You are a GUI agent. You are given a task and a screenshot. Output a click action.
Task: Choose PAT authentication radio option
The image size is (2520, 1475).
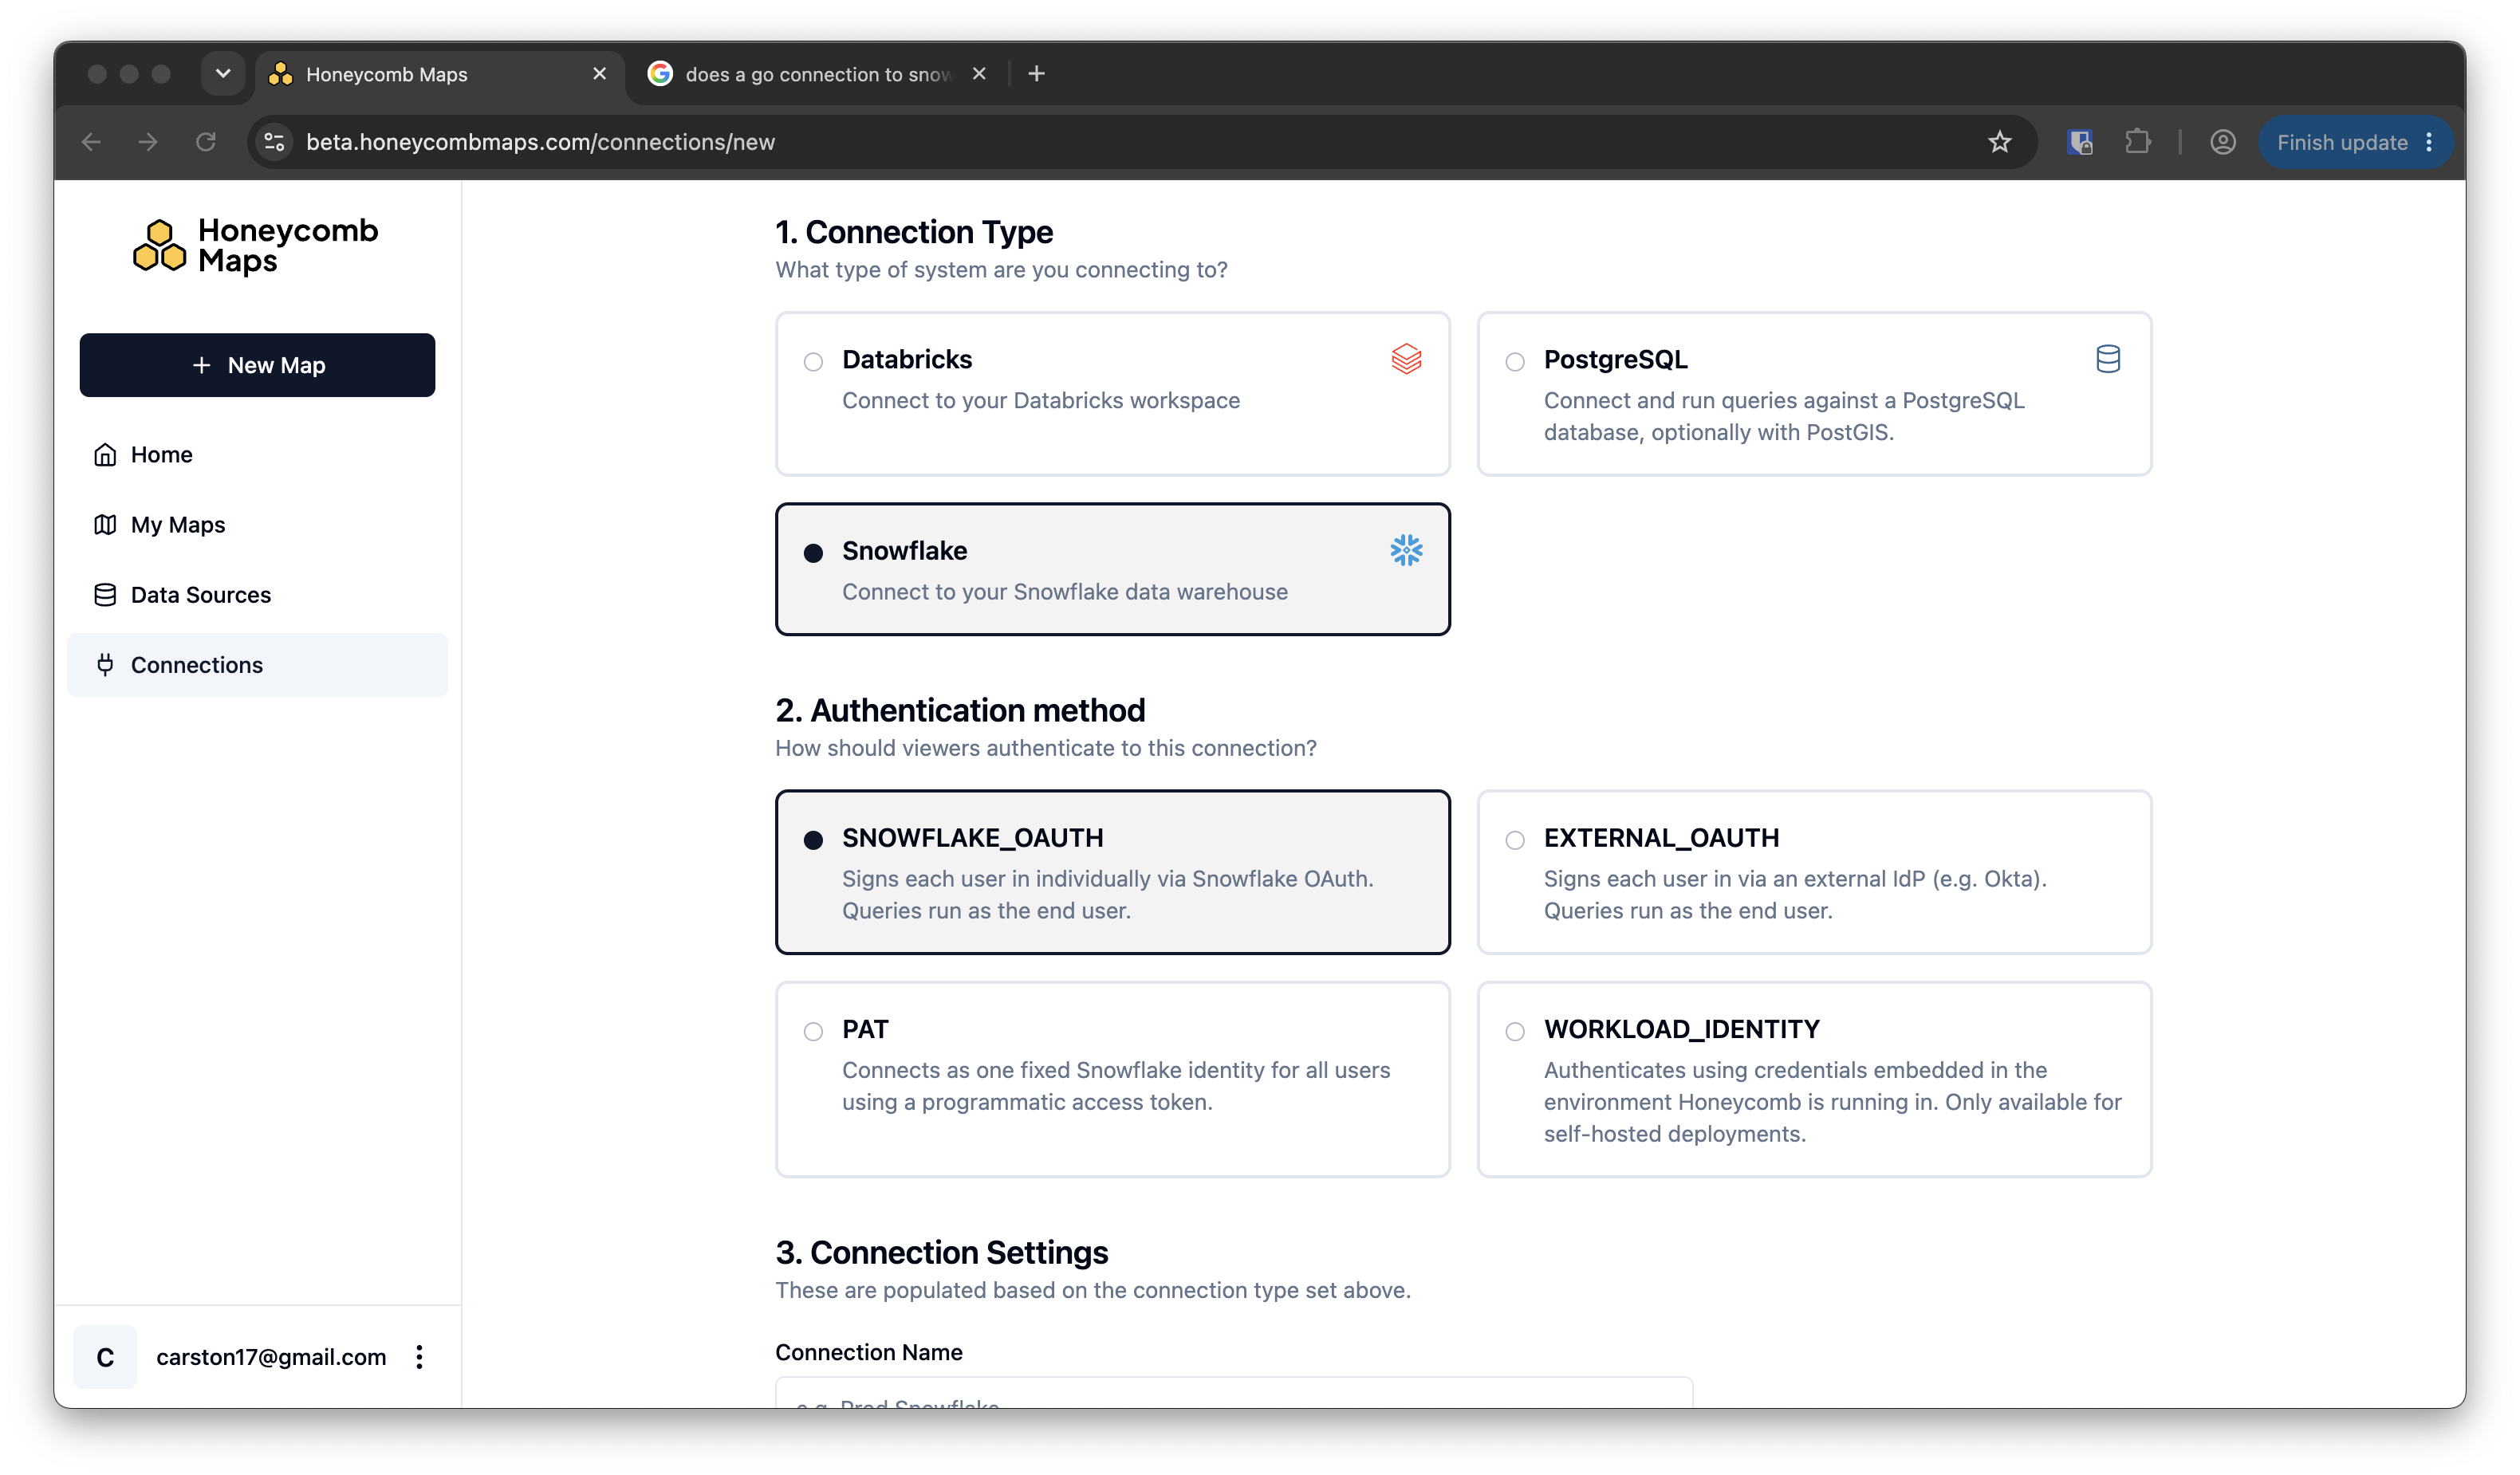pos(813,1030)
